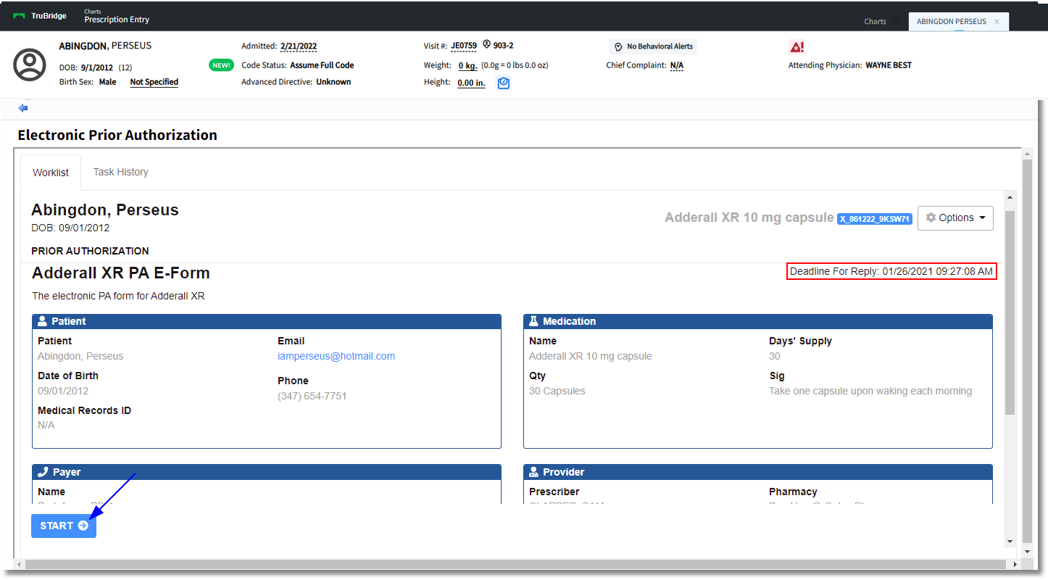Click the location pin icon beside 903-2
The image size is (1048, 580).
(x=487, y=46)
